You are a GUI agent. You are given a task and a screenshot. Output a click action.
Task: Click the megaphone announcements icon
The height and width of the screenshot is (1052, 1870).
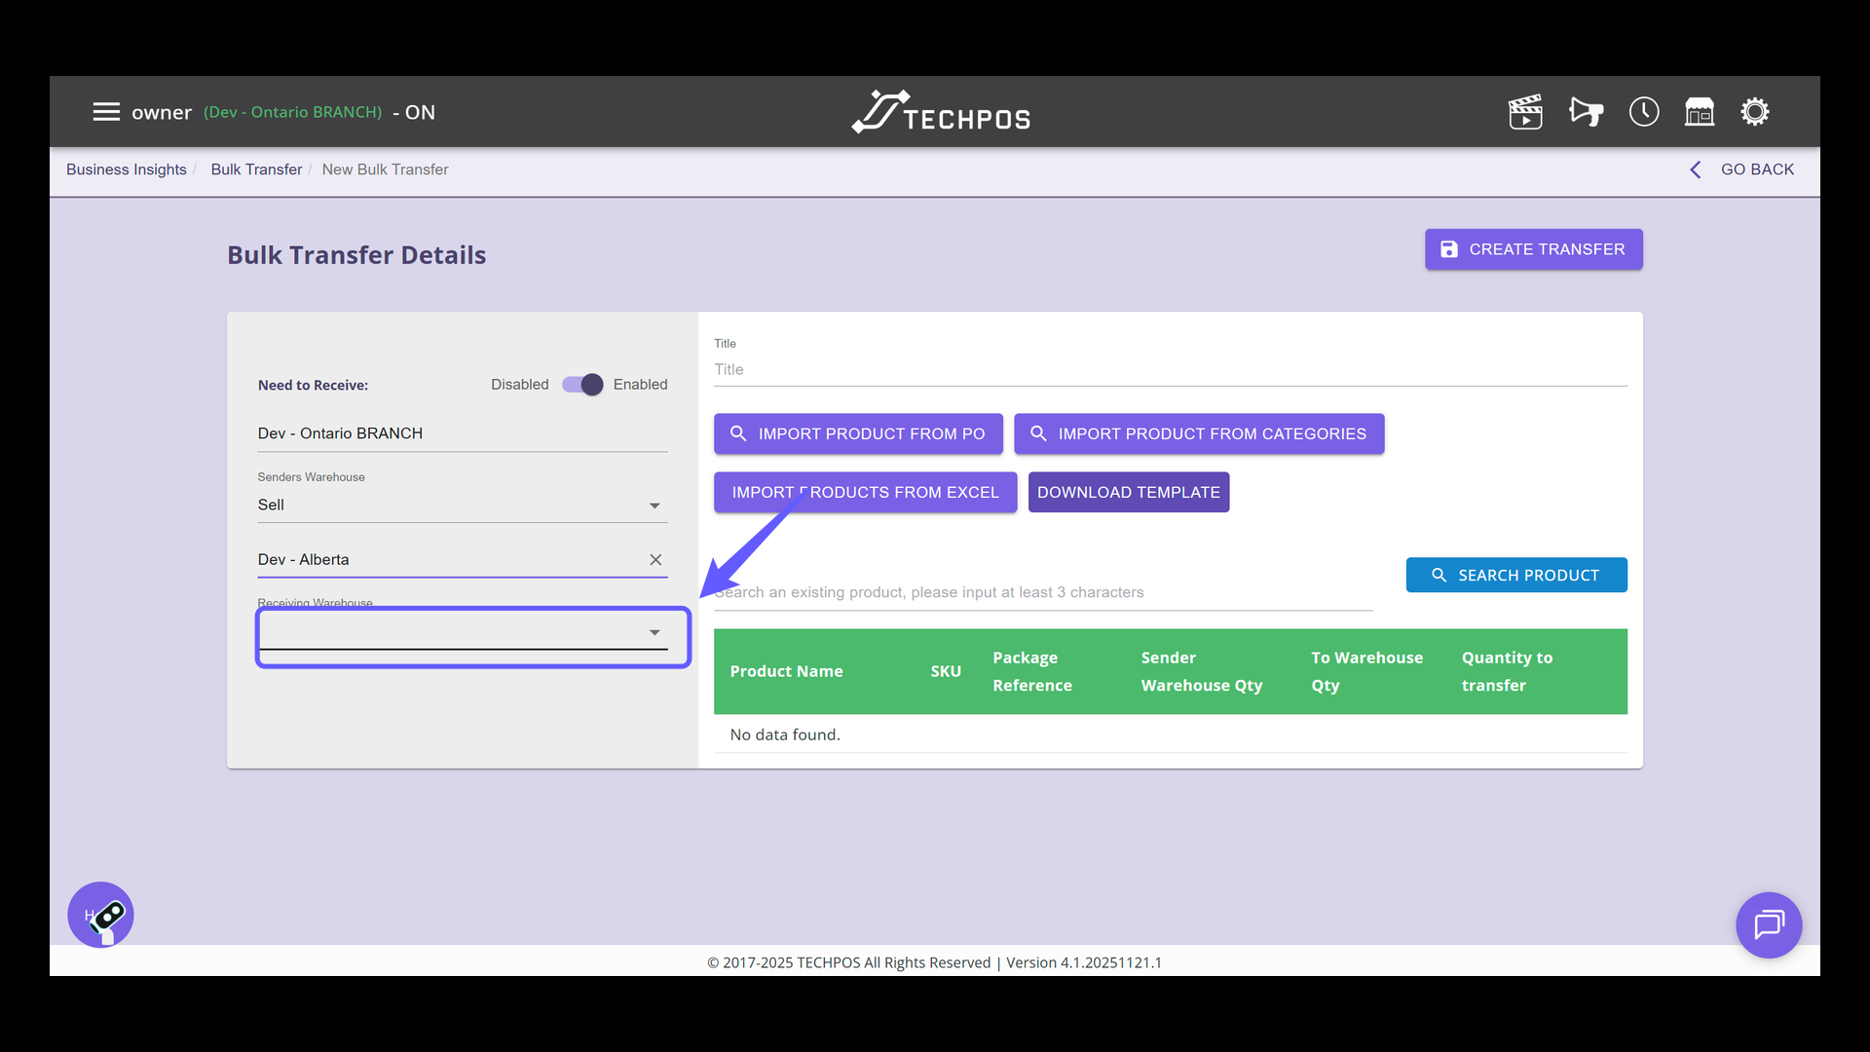tap(1586, 112)
